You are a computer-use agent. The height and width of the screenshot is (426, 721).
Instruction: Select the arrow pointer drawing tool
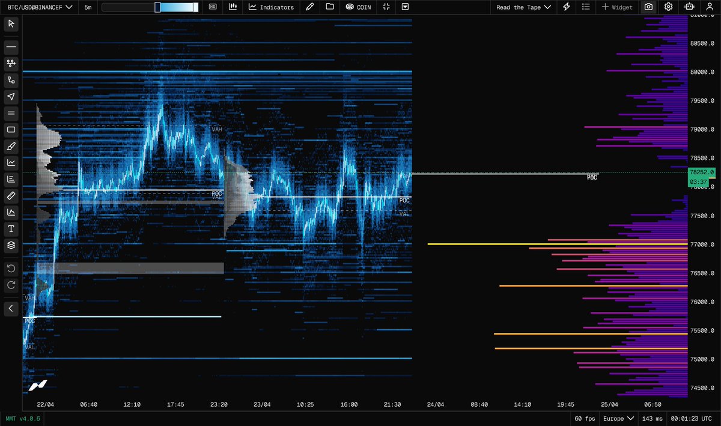click(x=11, y=97)
